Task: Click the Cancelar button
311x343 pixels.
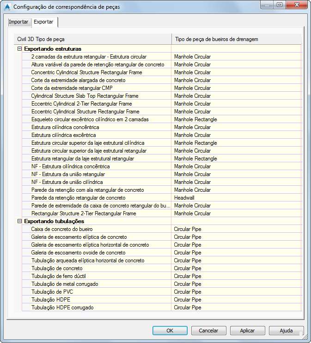Action: tap(208, 331)
